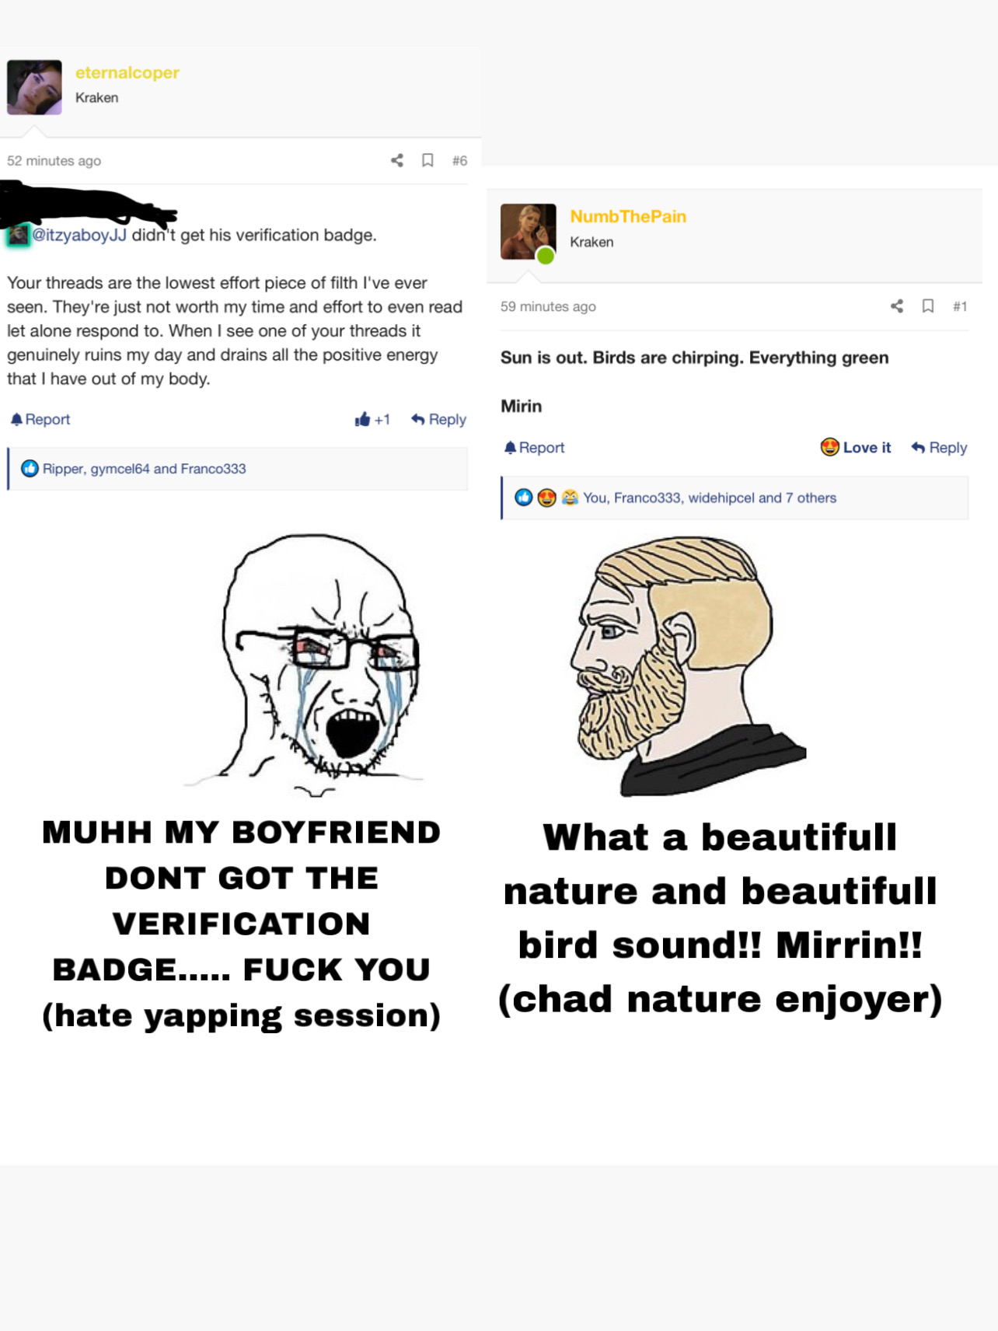Image resolution: width=998 pixels, height=1331 pixels.
Task: Click NumbThePain's avatar thumbnail
Action: pos(529,232)
